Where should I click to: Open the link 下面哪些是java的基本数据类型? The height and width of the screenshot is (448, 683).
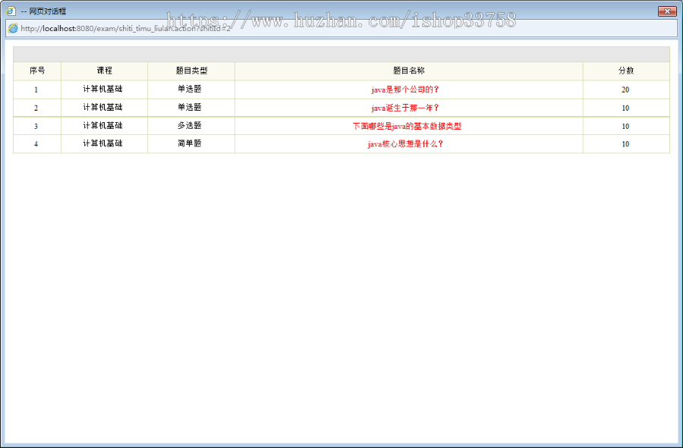[x=408, y=126]
